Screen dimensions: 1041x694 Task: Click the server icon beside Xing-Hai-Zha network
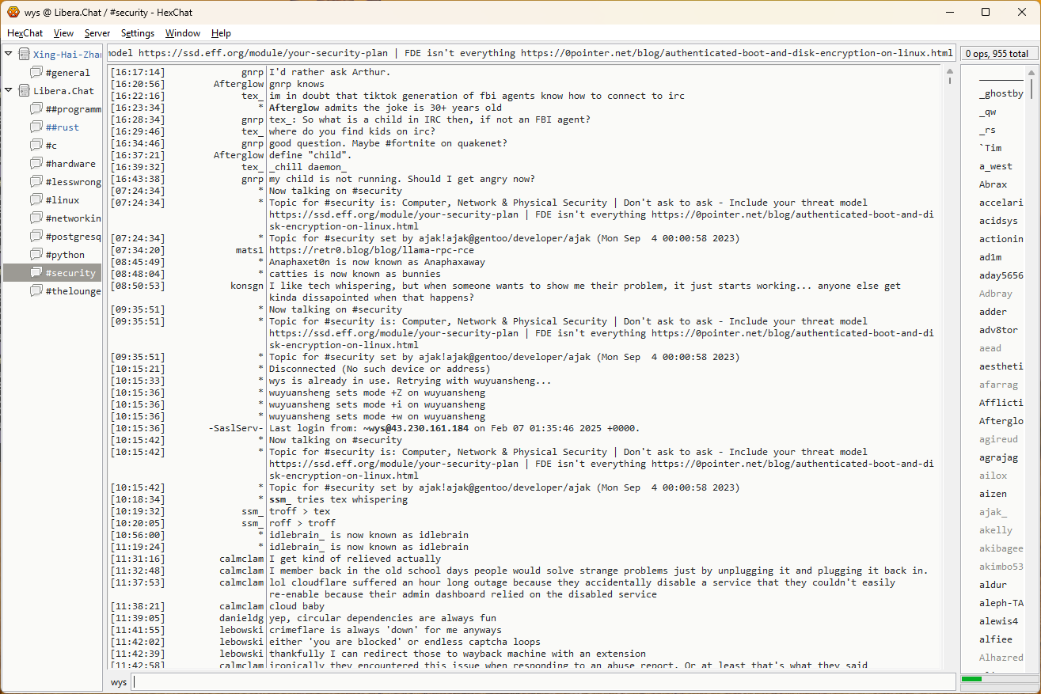25,55
